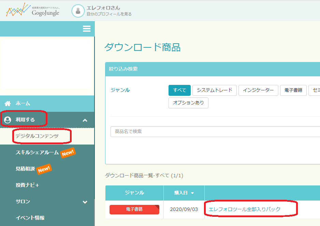This screenshot has width=320, height=226.
Task: Expand the サロン submenu chevron
Action: [x=85, y=202]
